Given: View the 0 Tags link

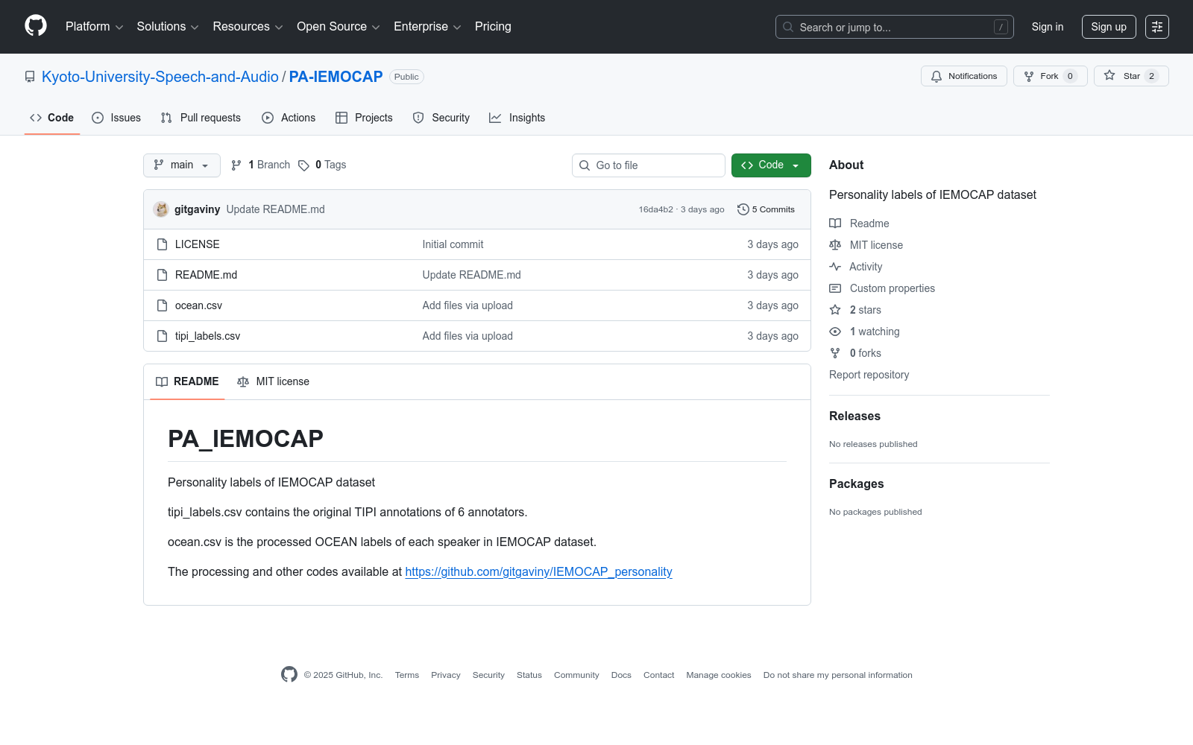Looking at the screenshot, I should (322, 165).
